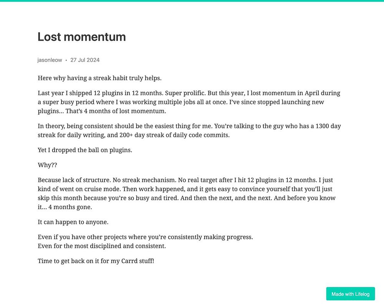Click the line "Time to get back on it"
Screen dimensions: 384x308
(96, 261)
